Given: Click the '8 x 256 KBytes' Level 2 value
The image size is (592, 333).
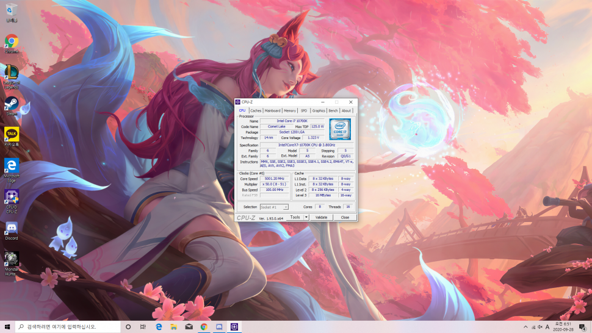Looking at the screenshot, I should [323, 190].
